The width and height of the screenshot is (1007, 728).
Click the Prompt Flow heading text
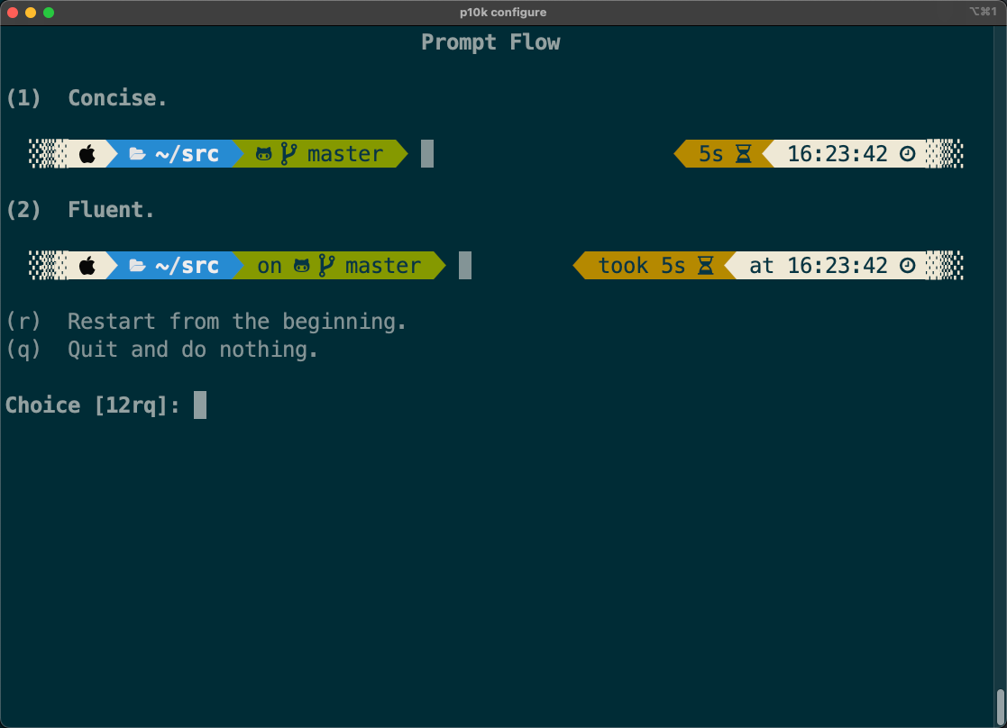point(490,42)
